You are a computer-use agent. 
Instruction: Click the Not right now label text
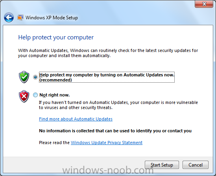point(55,95)
